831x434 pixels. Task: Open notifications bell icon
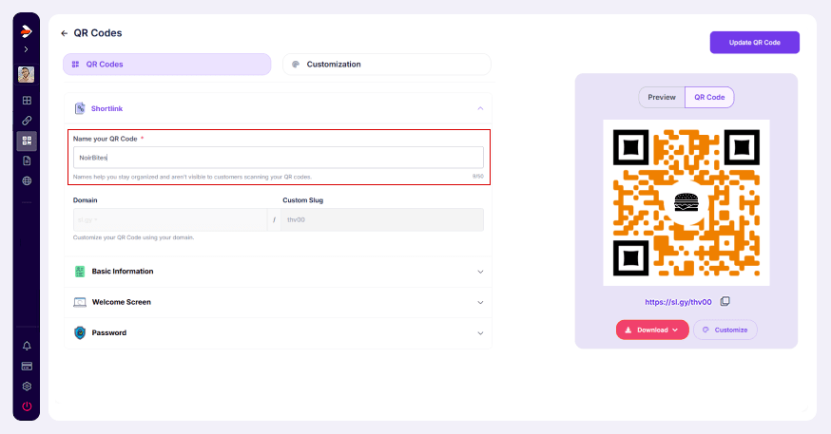tap(27, 346)
